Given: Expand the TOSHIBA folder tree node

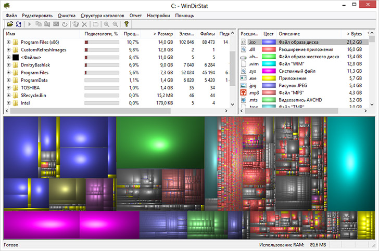Looking at the screenshot, I should click(x=8, y=88).
